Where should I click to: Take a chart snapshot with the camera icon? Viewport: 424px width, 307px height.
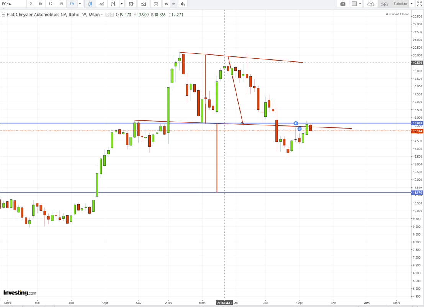click(x=342, y=4)
